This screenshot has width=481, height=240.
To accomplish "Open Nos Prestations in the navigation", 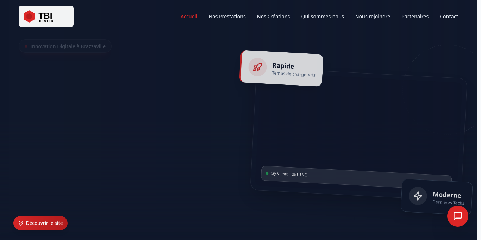I will point(227,17).
